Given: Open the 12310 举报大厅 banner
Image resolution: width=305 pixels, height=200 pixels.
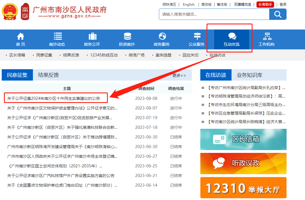Looking at the screenshot, I should 243,188.
